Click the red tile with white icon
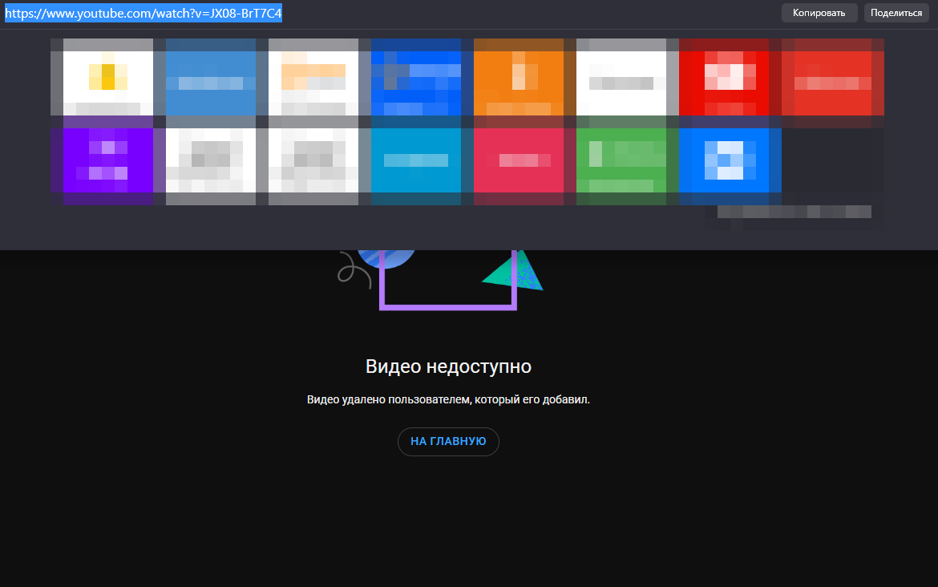 [x=724, y=77]
